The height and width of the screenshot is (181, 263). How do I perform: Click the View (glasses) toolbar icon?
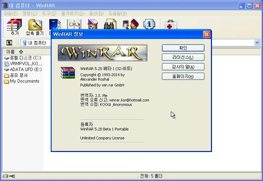click(74, 24)
